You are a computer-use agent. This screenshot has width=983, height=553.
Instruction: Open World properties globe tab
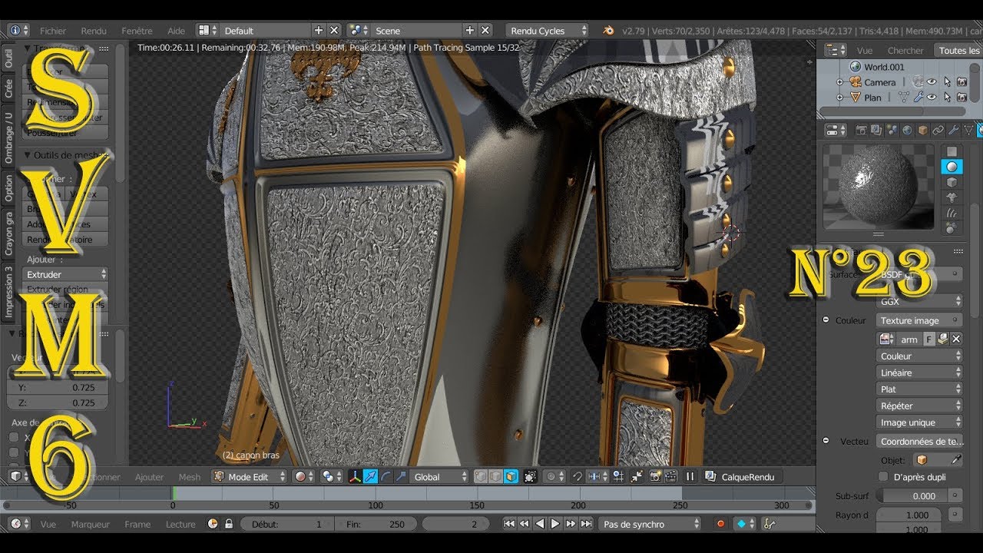[x=907, y=131]
